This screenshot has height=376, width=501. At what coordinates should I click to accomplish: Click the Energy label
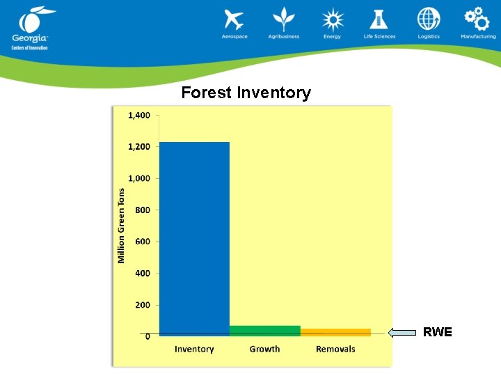coord(333,36)
